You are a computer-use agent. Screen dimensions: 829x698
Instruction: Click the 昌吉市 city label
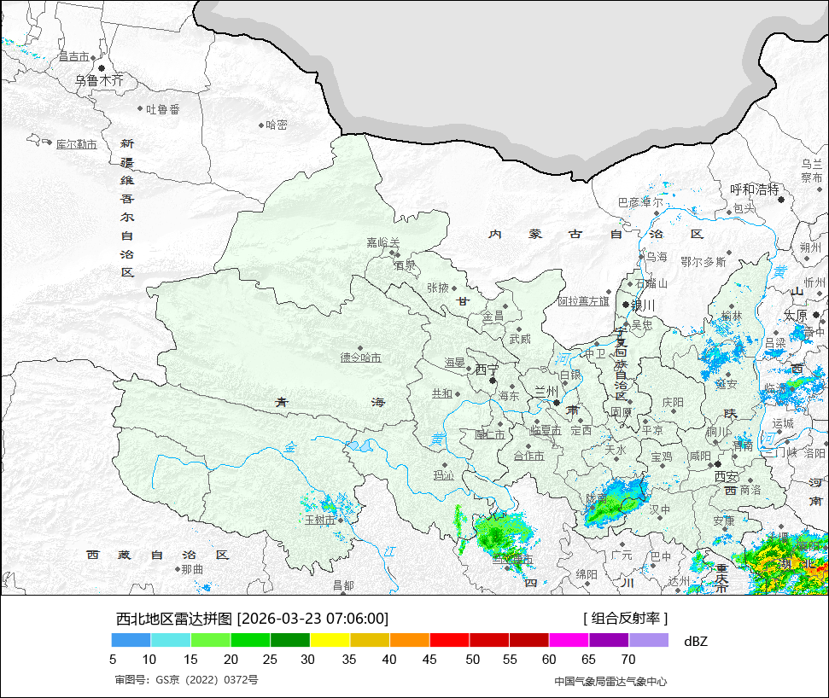[x=74, y=56]
